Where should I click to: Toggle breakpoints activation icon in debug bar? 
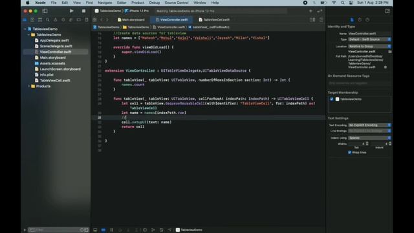(x=103, y=230)
